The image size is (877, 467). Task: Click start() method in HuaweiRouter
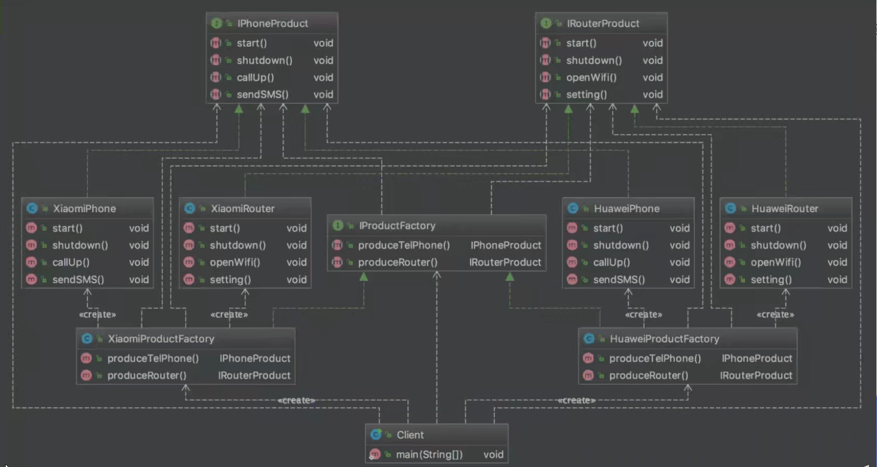pyautogui.click(x=766, y=228)
